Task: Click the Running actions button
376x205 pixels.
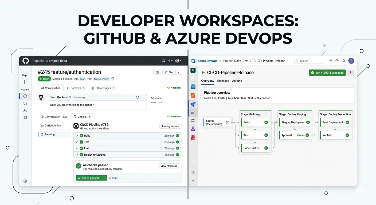Action: (x=170, y=126)
